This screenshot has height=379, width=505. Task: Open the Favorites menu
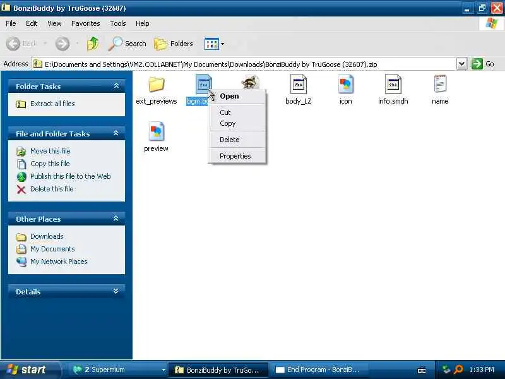(x=86, y=23)
